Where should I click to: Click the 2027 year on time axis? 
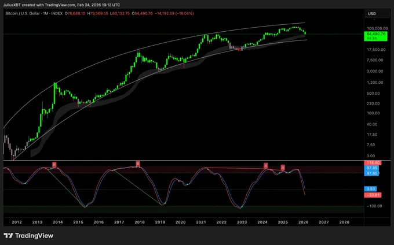pyautogui.click(x=324, y=222)
